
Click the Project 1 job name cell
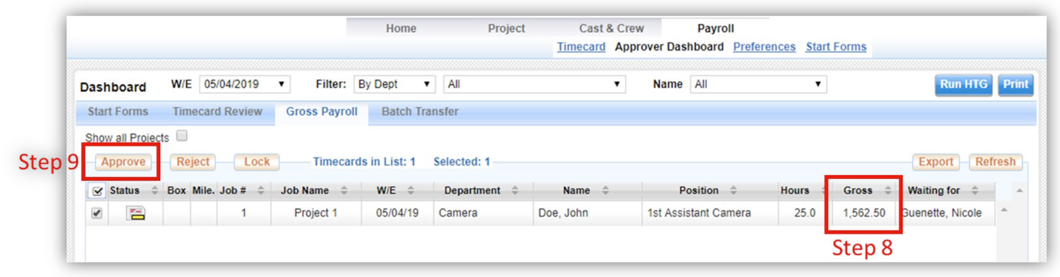[316, 213]
